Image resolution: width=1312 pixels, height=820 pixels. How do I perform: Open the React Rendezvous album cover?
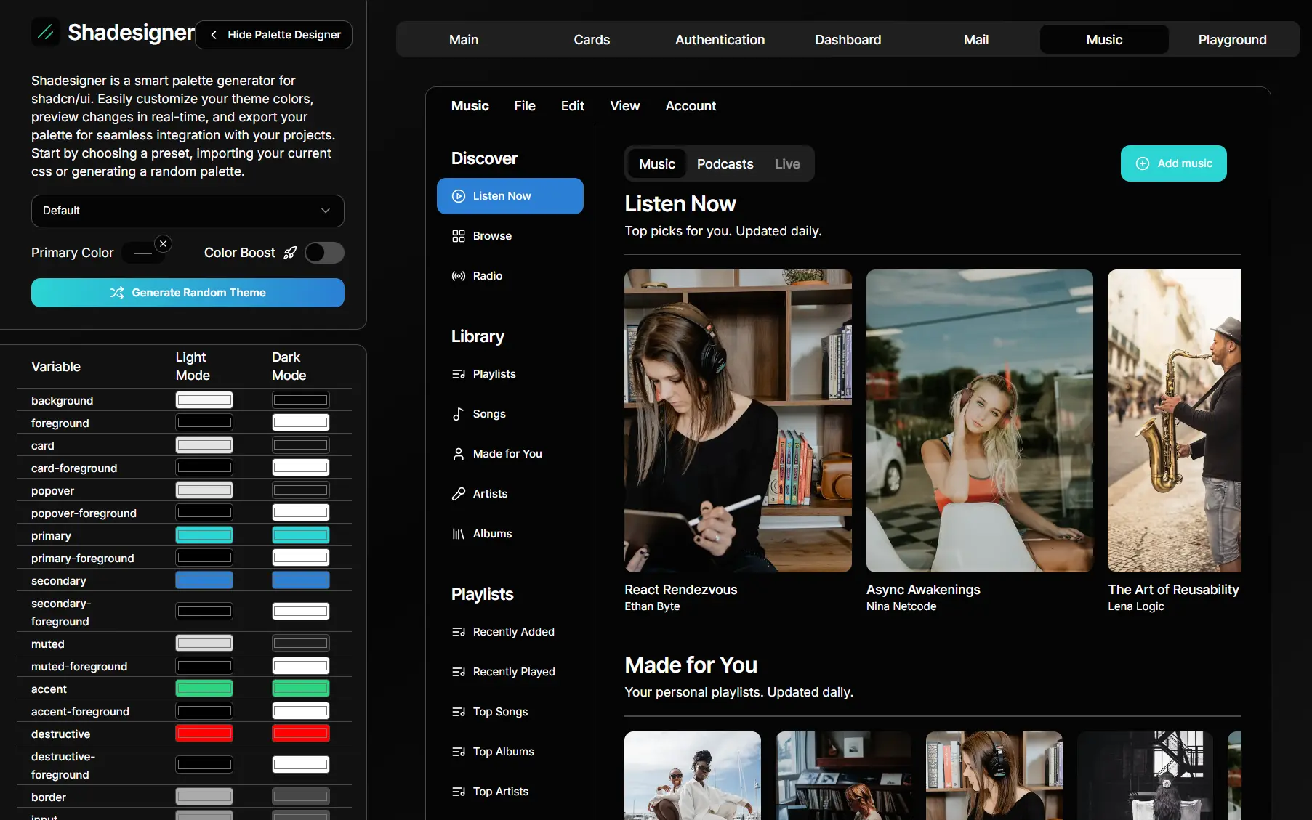(738, 421)
